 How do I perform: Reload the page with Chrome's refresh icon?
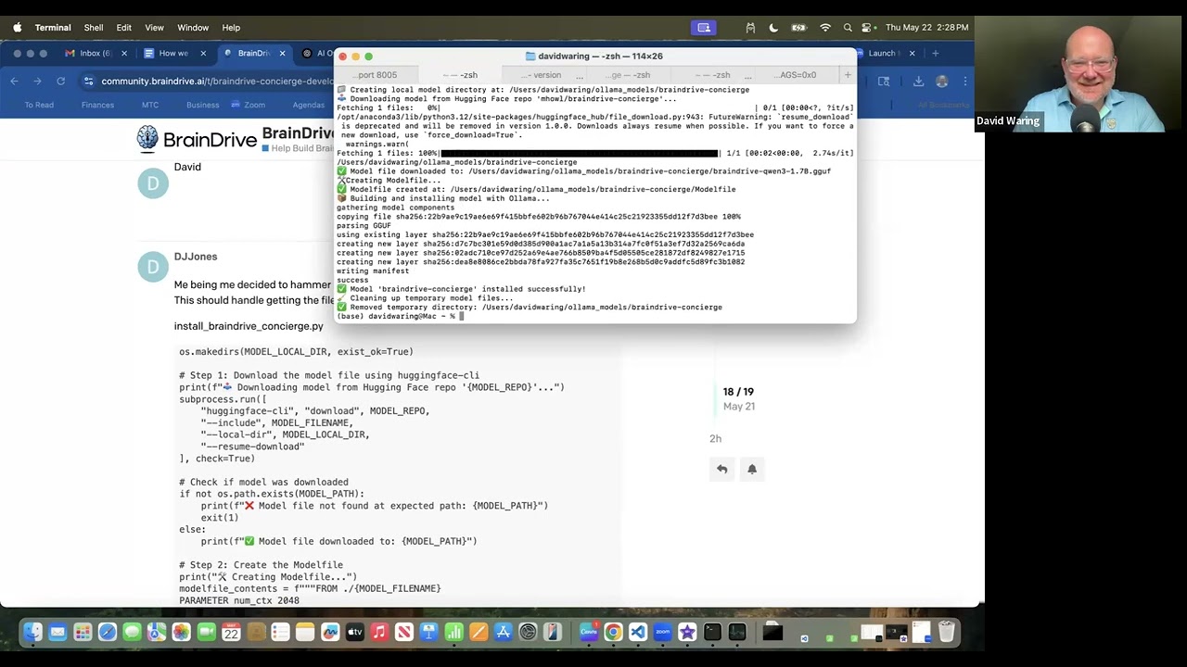pyautogui.click(x=60, y=82)
